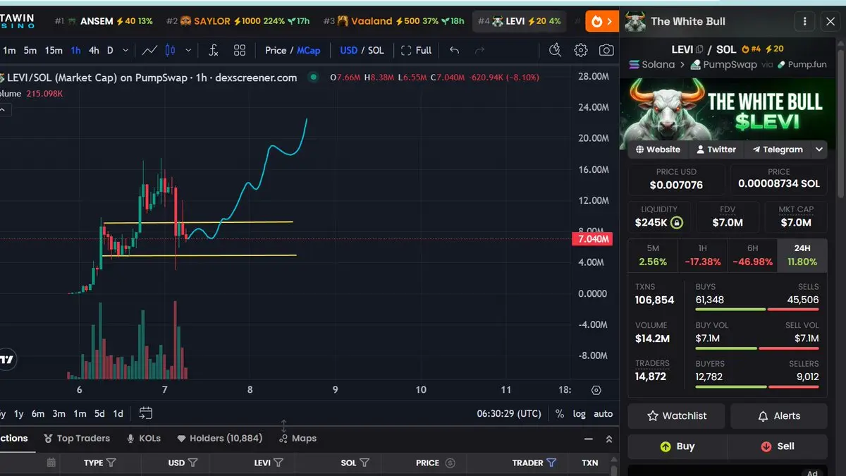This screenshot has height=476, width=846.
Task: Expand the timeframe dropdown after D
Action: tap(125, 50)
